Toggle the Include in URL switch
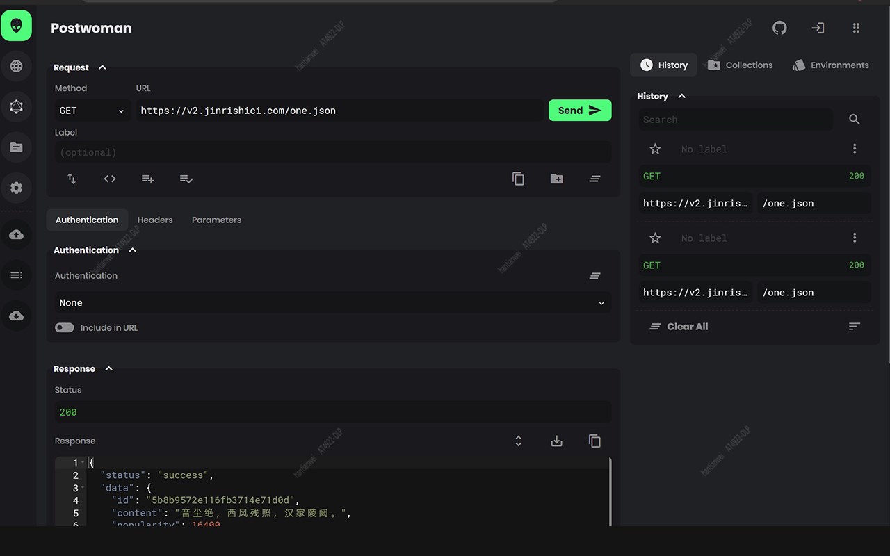 point(65,327)
